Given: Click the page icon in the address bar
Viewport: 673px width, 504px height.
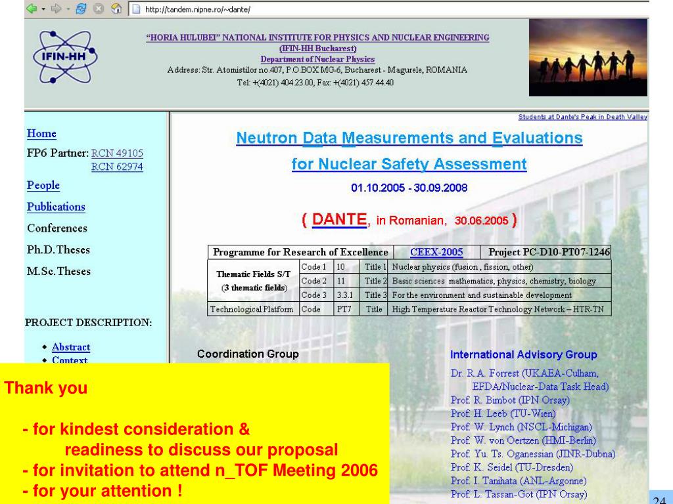Looking at the screenshot, I should click(x=136, y=9).
